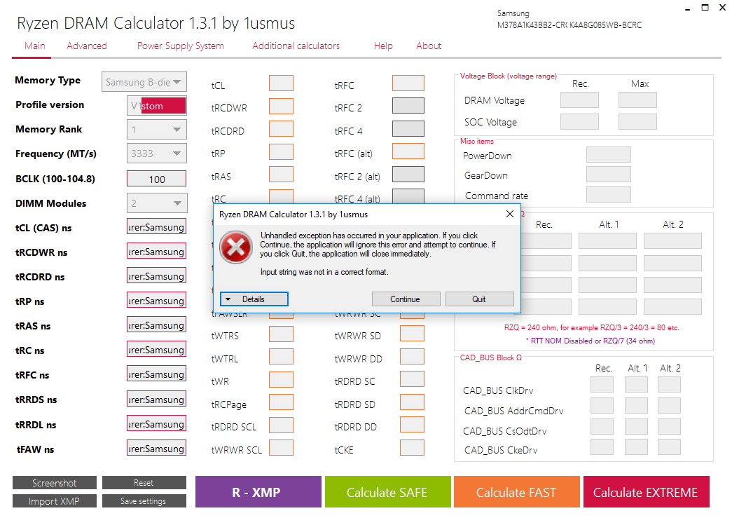Click the CAD_BUS CkeDrv Alt. 2 box
The image size is (732, 518).
(x=669, y=447)
